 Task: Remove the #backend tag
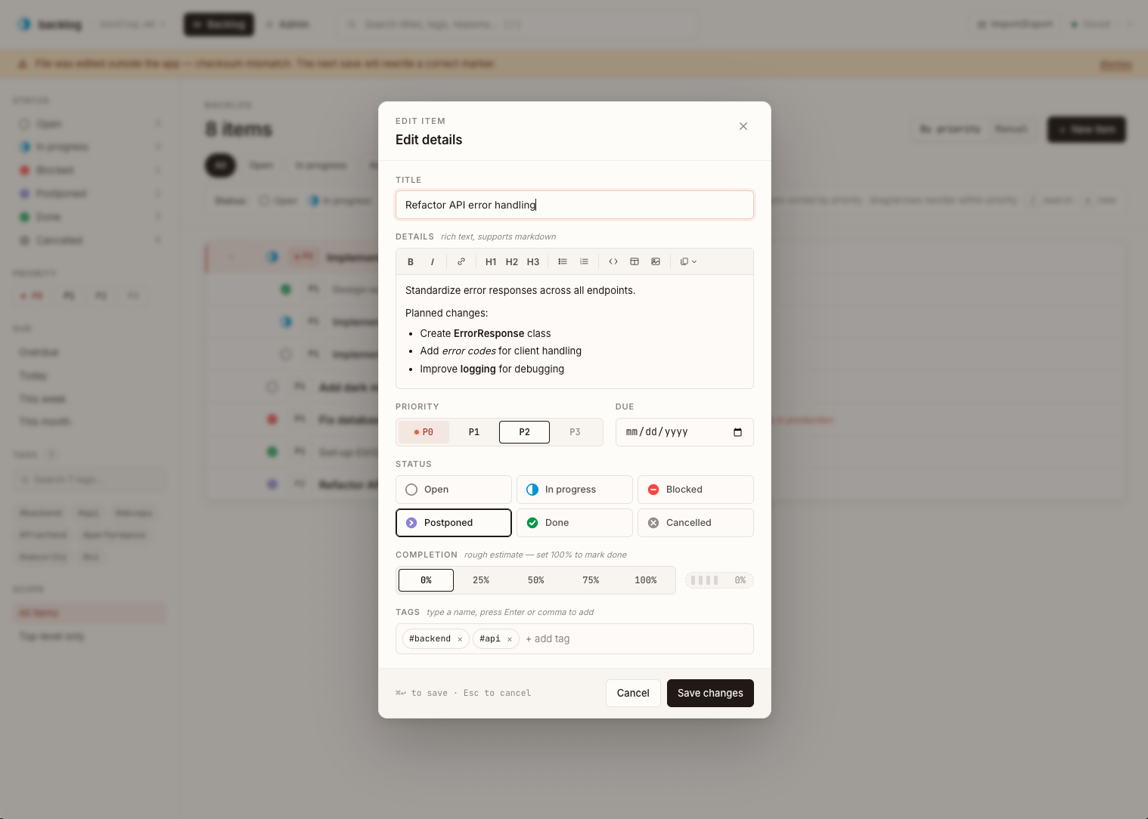point(460,639)
